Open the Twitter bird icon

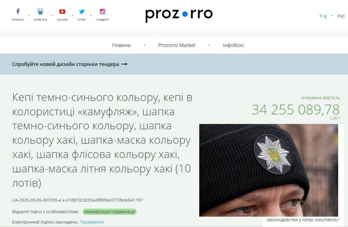pos(82,12)
